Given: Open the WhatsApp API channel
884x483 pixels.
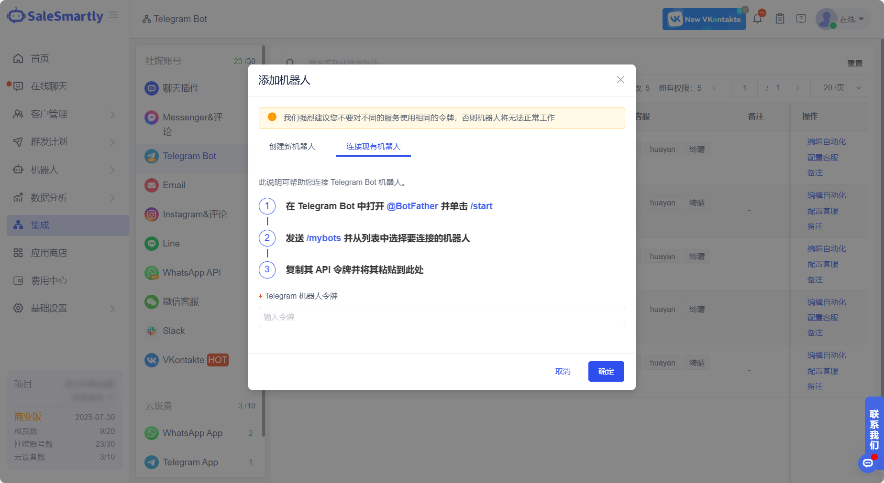Looking at the screenshot, I should pos(191,272).
